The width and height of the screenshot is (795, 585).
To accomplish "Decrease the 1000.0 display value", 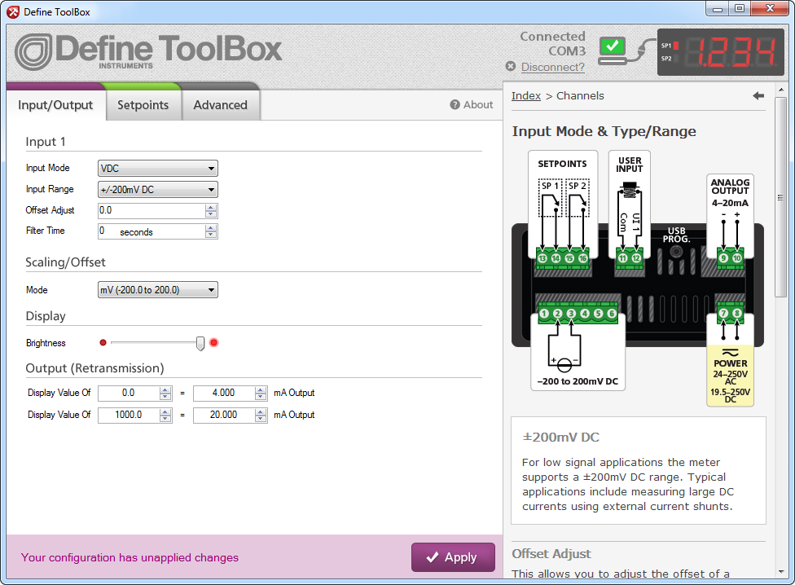I will tap(165, 418).
